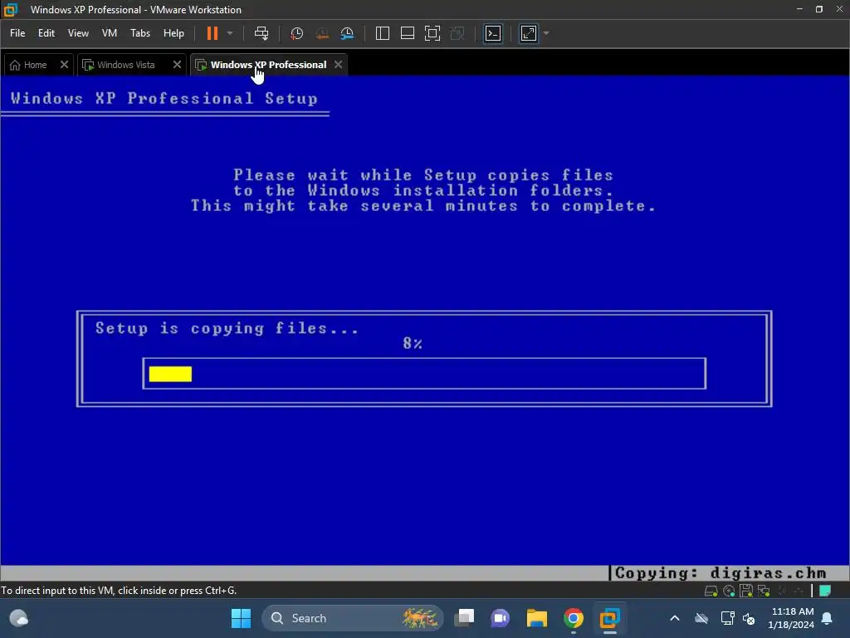Pause the virtual machine with the orange button
The width and height of the screenshot is (850, 638).
[x=212, y=33]
